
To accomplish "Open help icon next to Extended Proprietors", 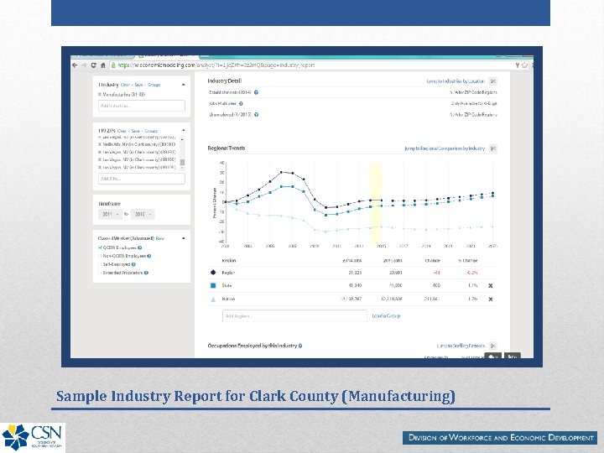I will coord(146,273).
